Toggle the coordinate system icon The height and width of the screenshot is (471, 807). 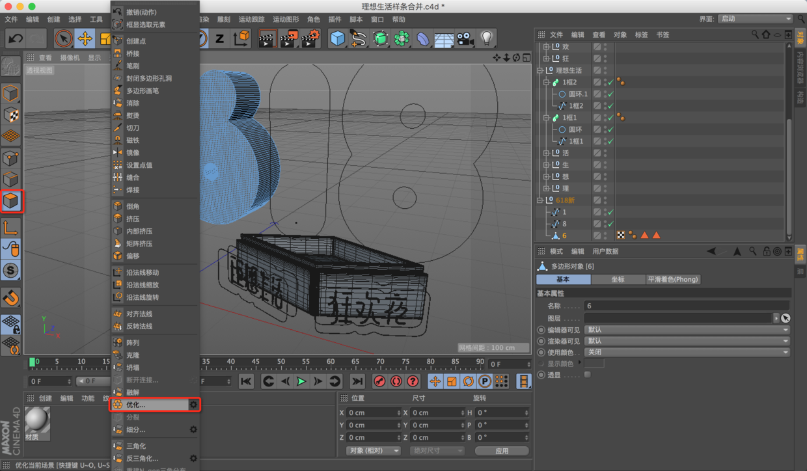click(x=241, y=38)
